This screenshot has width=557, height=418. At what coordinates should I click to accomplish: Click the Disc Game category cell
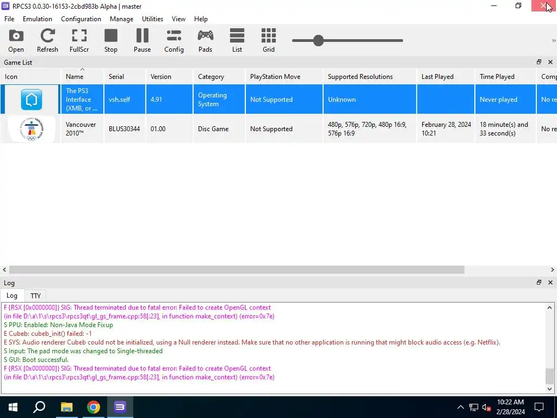click(x=219, y=128)
